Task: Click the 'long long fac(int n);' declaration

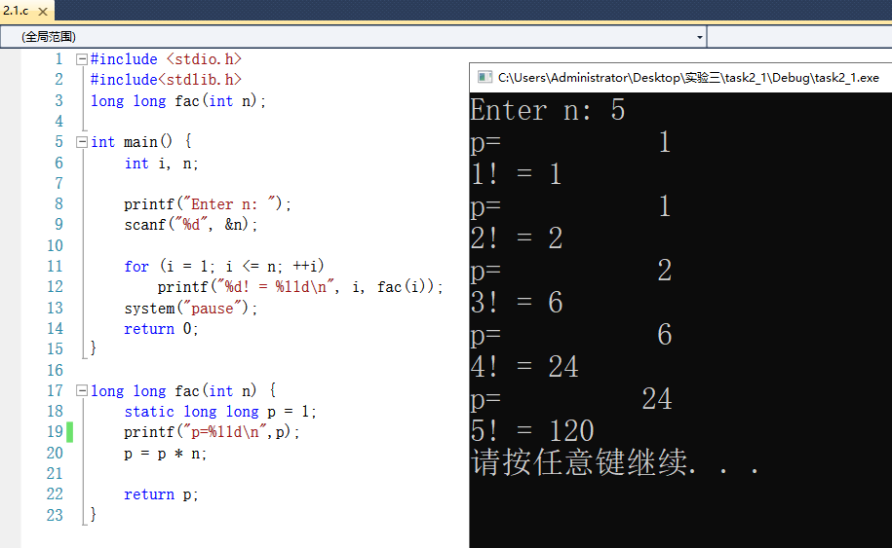Action: [178, 101]
